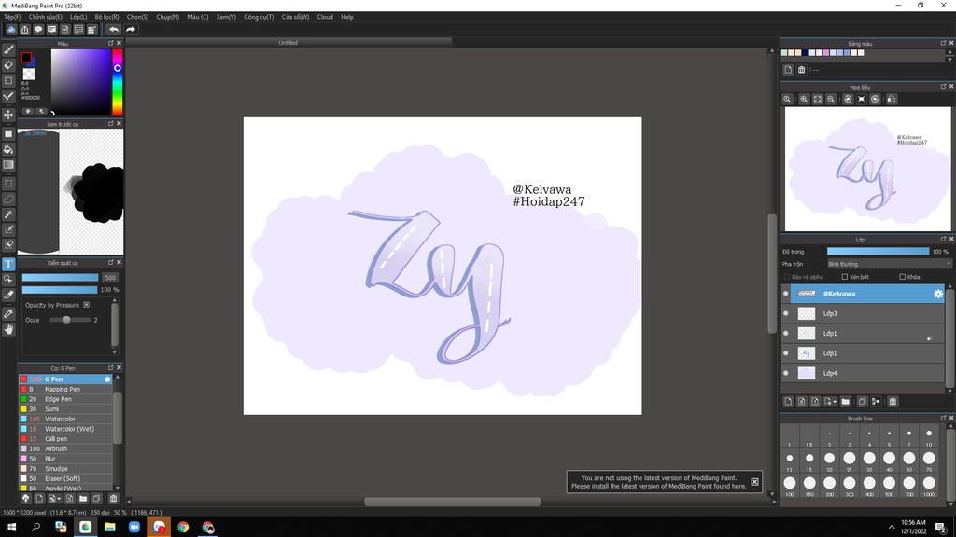Enable the Khóa lock checkbox

pos(903,277)
